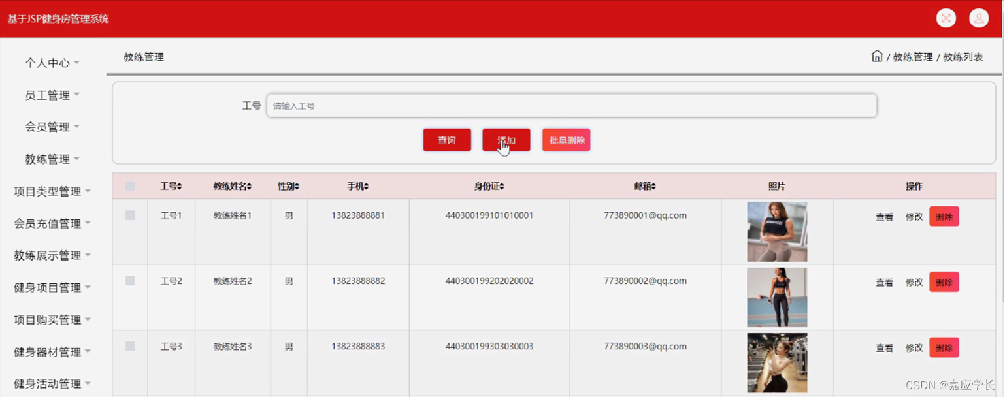This screenshot has width=1005, height=397.
Task: Click the home icon in breadcrumb
Action: click(877, 56)
